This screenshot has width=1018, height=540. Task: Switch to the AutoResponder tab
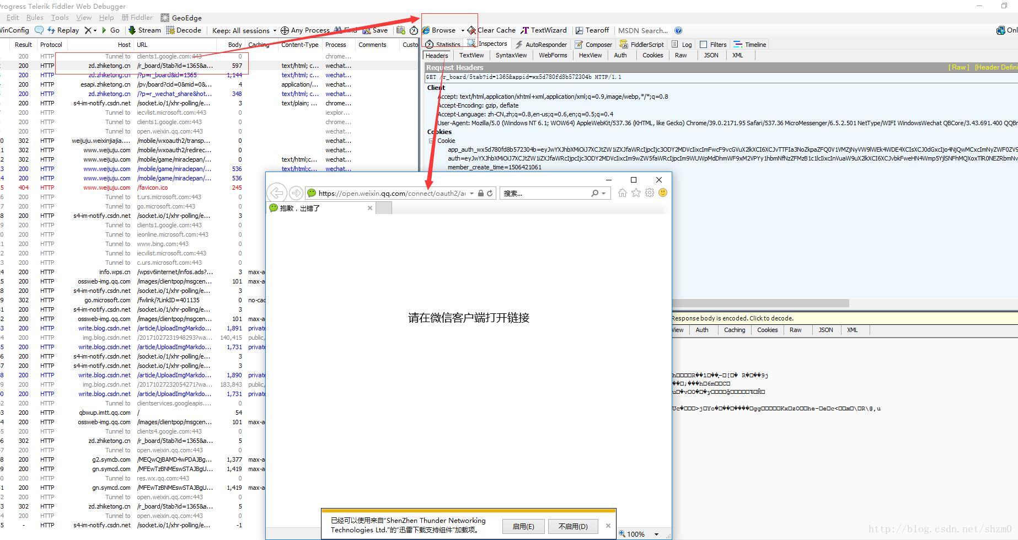tap(540, 45)
